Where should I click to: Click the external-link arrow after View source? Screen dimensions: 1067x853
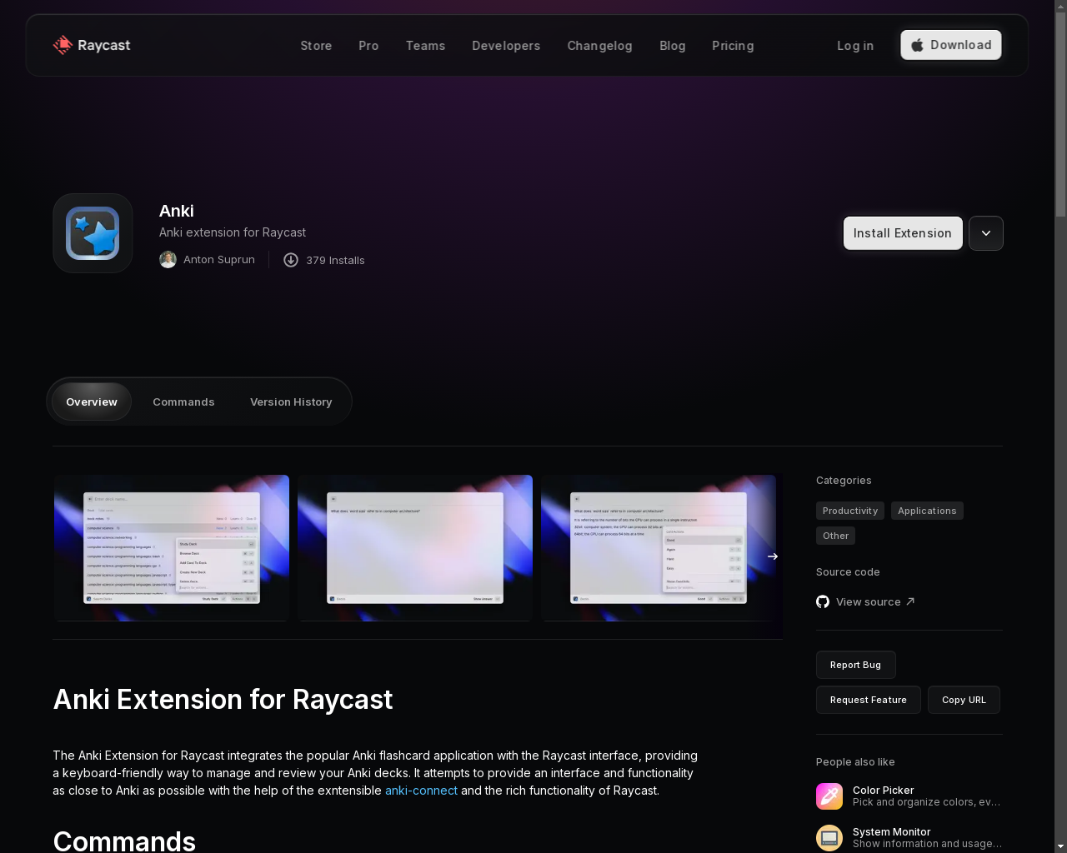(x=910, y=601)
